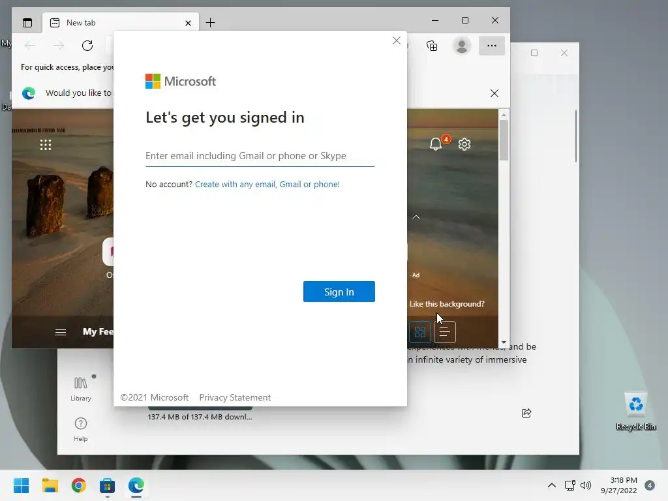
Task: Click the scroll down arrow in Edge
Action: [x=504, y=342]
